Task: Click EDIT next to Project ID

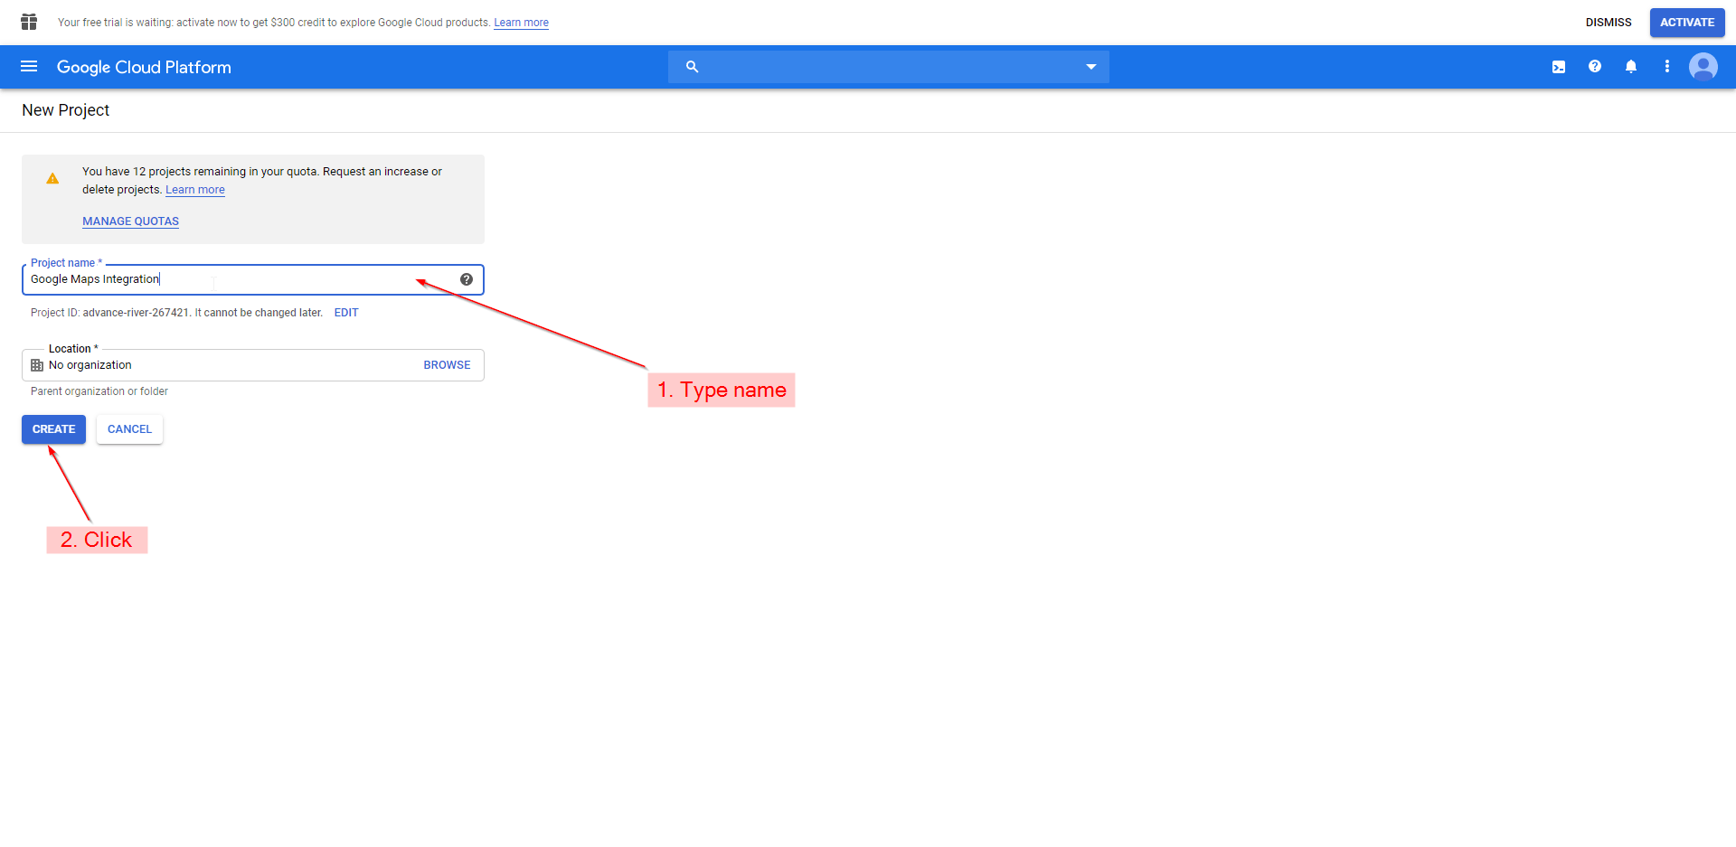Action: (x=346, y=313)
